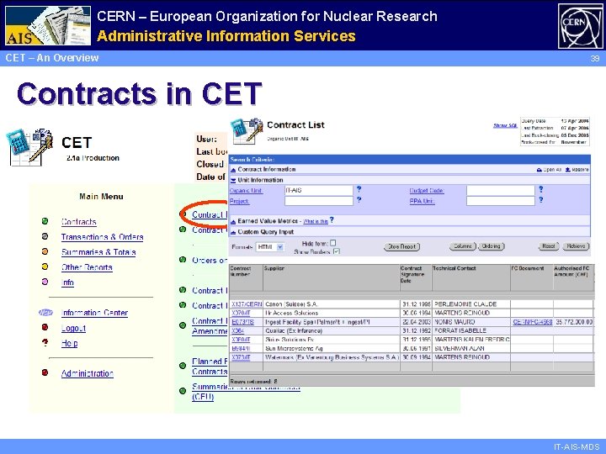Click in the Organic Unit field containing IT-AIS
The width and height of the screenshot is (606, 454).
point(319,190)
